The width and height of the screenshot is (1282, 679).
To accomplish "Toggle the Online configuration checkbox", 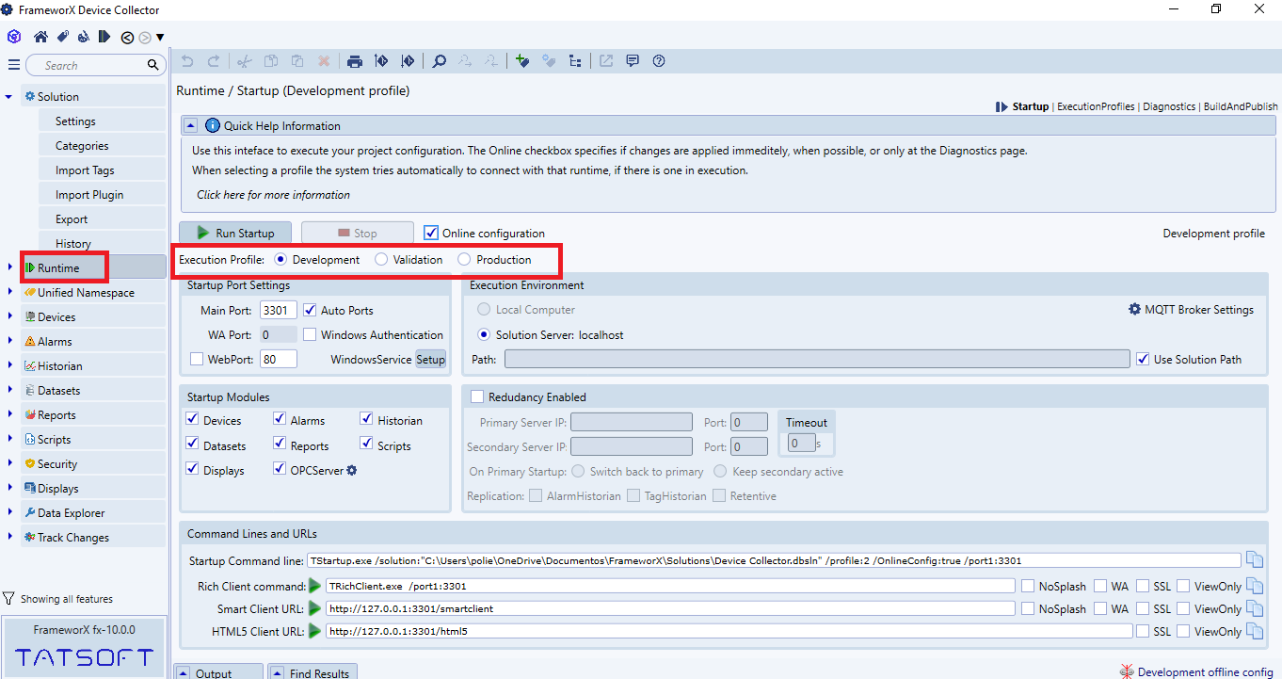I will 431,233.
